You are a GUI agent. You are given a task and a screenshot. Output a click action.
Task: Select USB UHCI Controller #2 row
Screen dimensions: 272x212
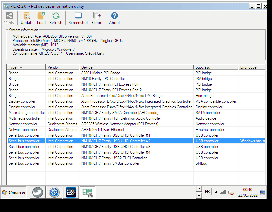136,141
